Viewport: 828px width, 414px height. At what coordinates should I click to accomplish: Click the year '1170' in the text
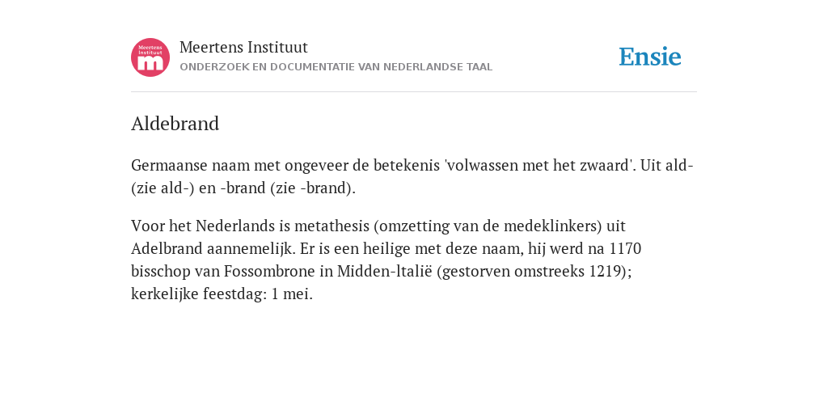click(x=625, y=249)
